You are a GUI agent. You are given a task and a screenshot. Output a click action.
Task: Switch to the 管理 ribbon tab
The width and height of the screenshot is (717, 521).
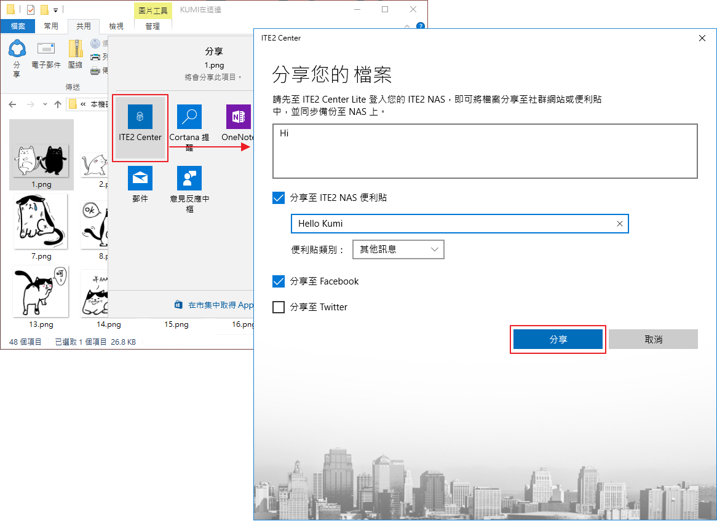click(x=153, y=26)
